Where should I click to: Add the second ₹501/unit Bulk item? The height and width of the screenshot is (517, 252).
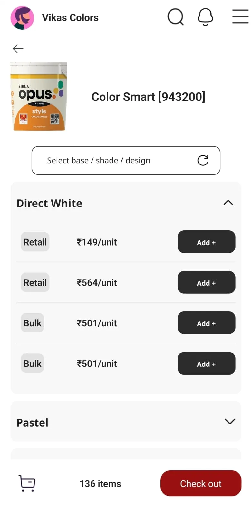coord(206,364)
